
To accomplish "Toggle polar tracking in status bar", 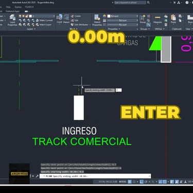I will [146, 182].
